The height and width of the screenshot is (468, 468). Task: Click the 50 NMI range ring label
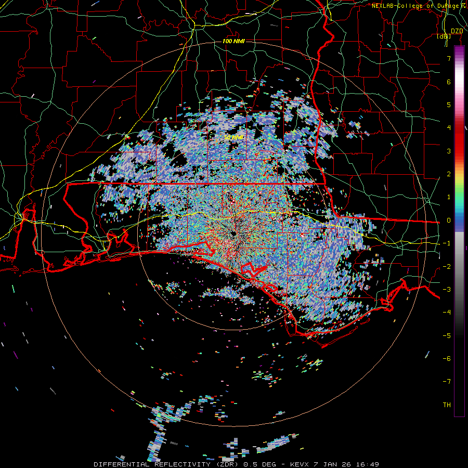233,137
